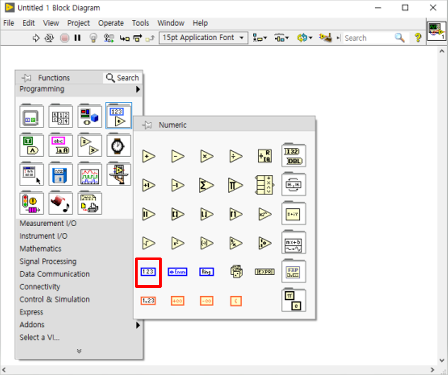Open the Connectivity category
The width and height of the screenshot is (448, 375).
click(40, 287)
